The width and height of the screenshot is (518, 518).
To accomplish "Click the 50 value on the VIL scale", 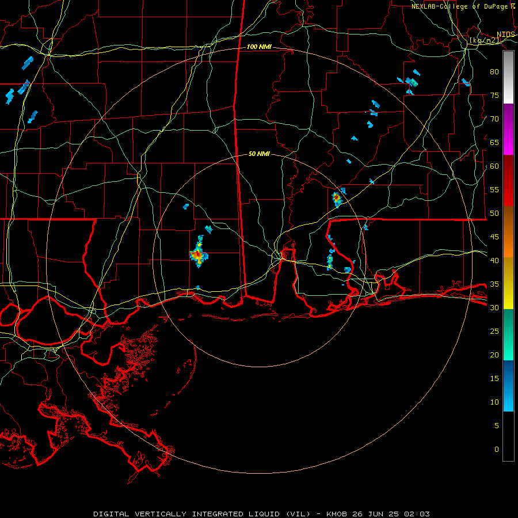I will pos(494,214).
